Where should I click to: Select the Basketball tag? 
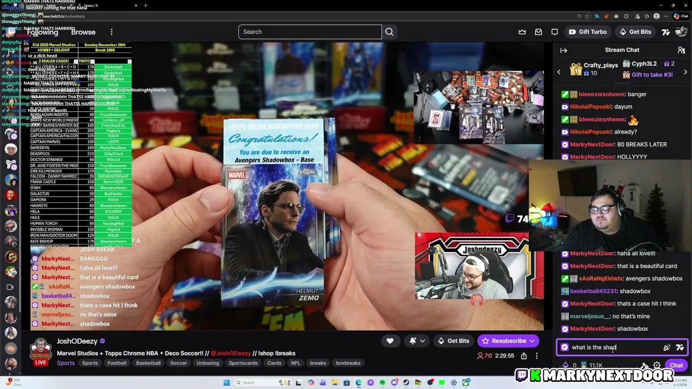[x=148, y=363]
